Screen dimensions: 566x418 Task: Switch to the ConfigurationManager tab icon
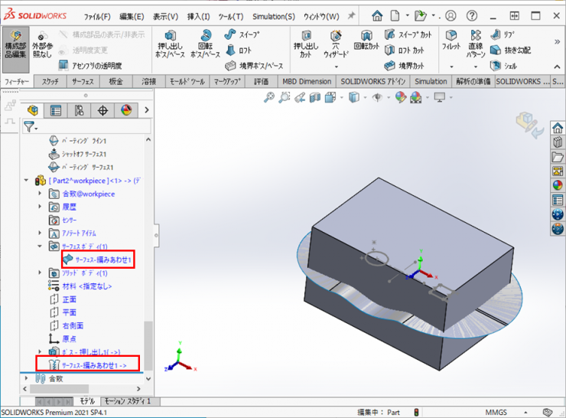coord(80,111)
